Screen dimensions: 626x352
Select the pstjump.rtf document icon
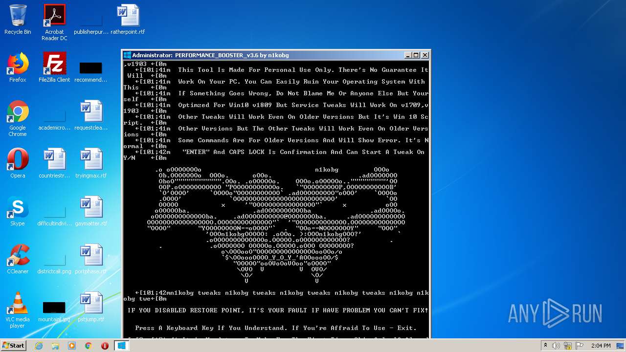pos(91,307)
